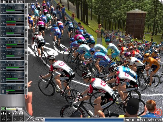Open the chat speech bubble button
This screenshot has width=163, height=122.
(x=127, y=120)
